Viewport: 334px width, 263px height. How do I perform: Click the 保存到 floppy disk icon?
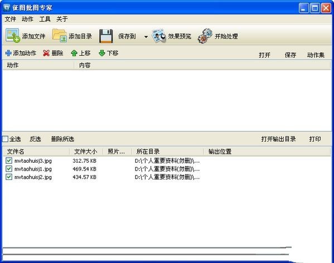coord(106,36)
